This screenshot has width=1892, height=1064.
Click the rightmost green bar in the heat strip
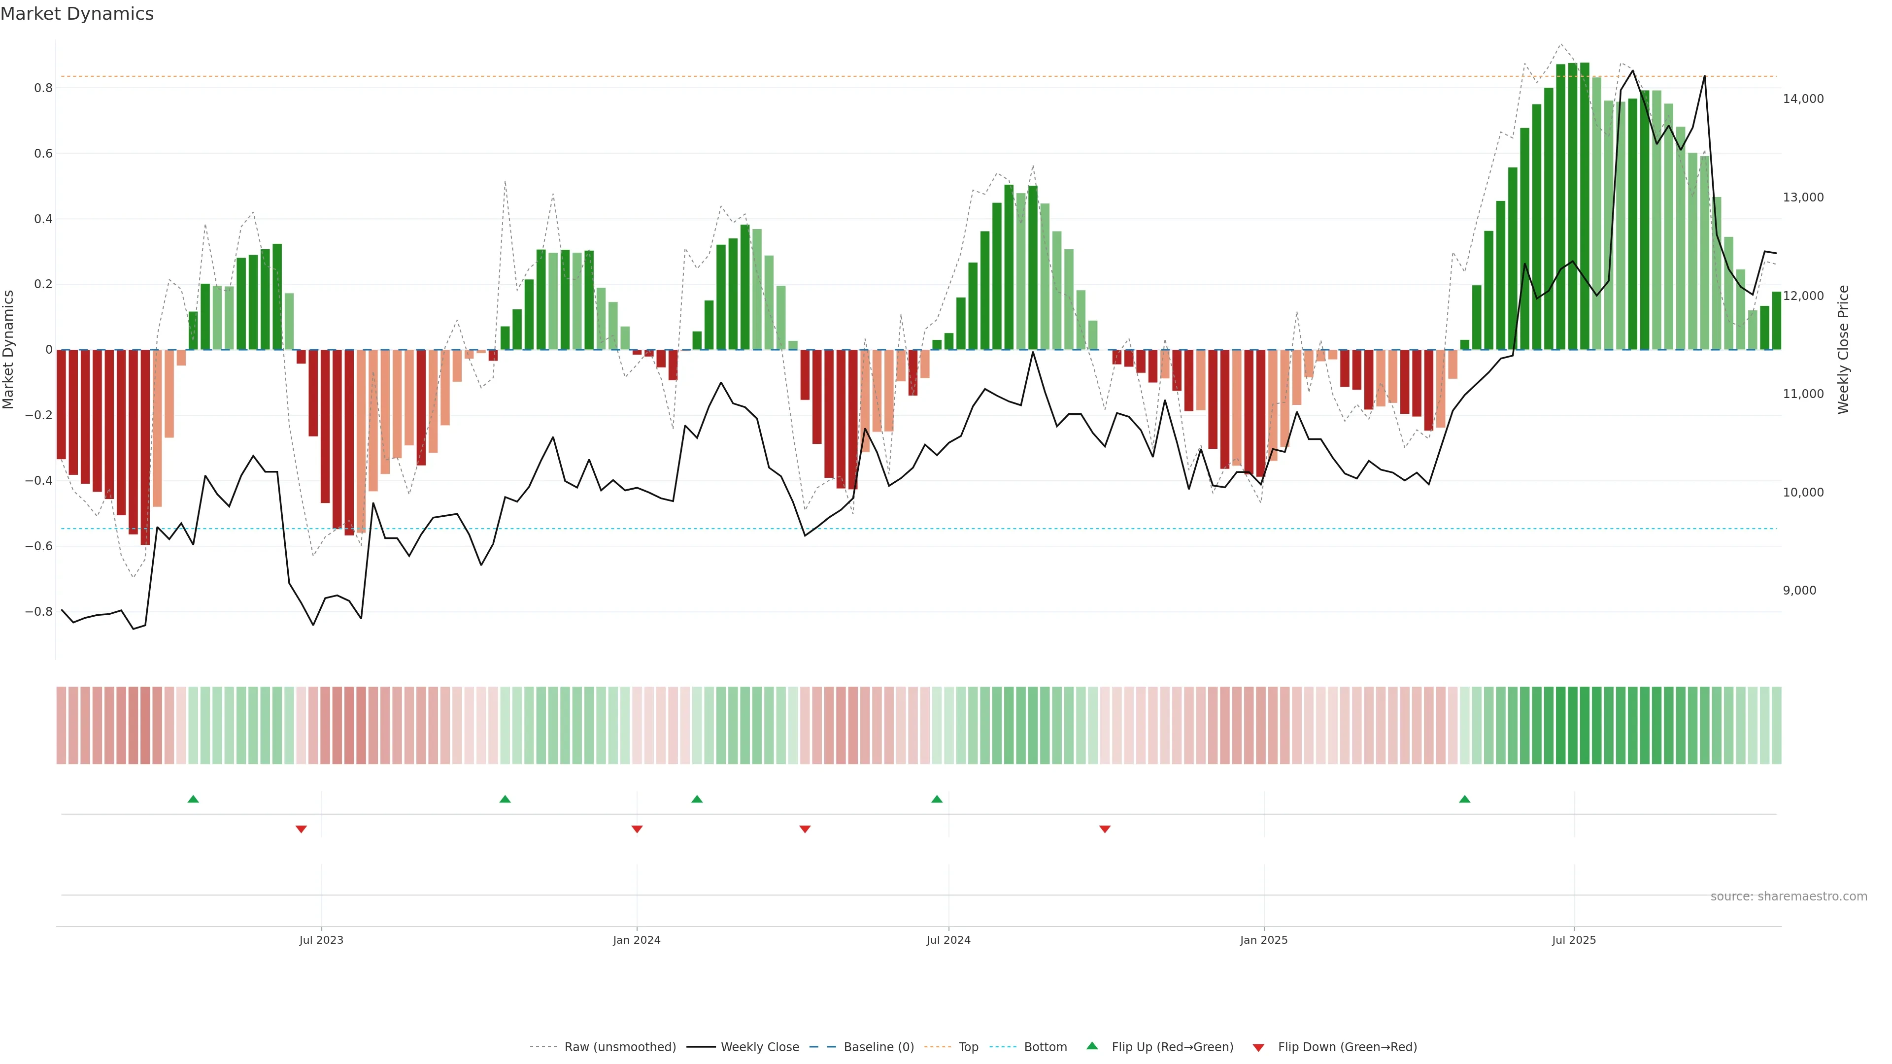[1776, 726]
